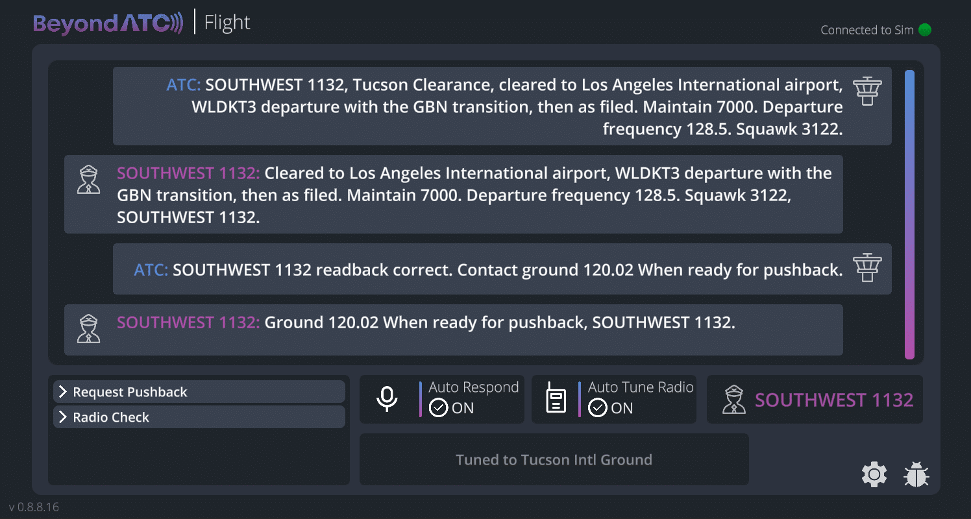
Task: Click the pilot icon beside Ground 120.02 message
Action: click(x=88, y=328)
